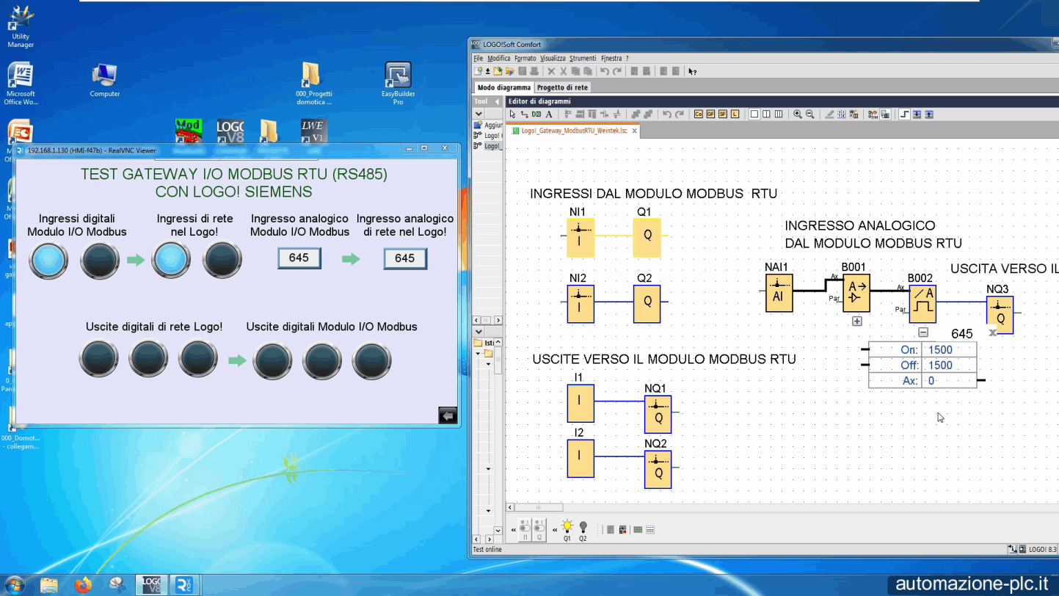Choose the selection arrow tool
The width and height of the screenshot is (1059, 596).
pos(512,114)
